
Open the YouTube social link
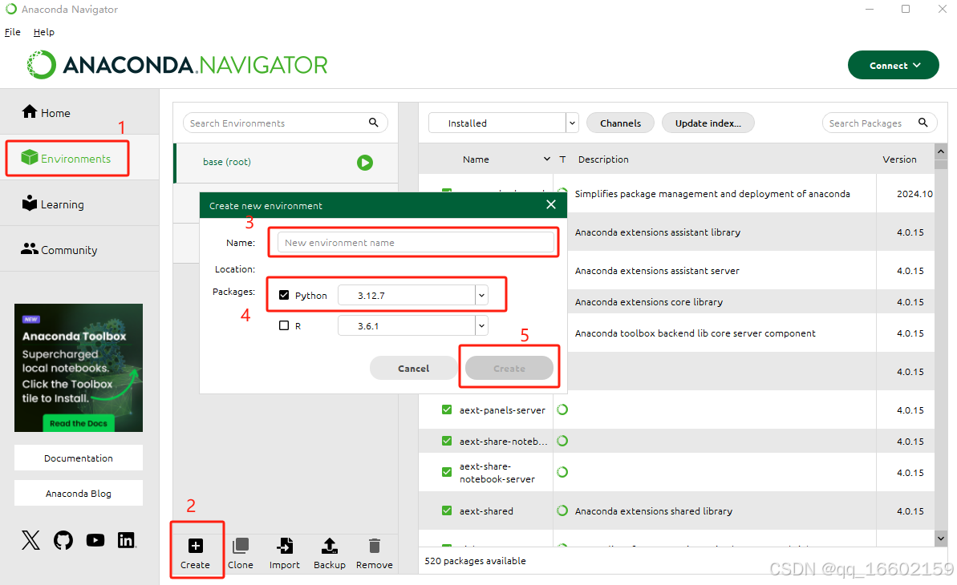95,540
